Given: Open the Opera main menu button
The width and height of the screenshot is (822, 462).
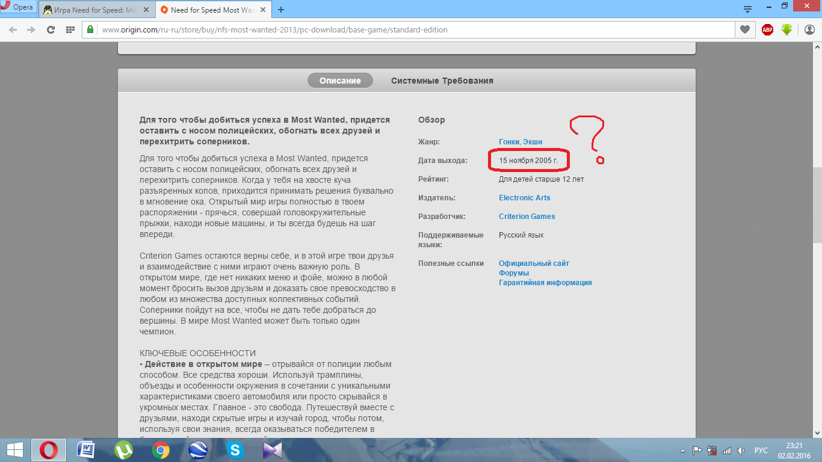Looking at the screenshot, I should pos(18,8).
